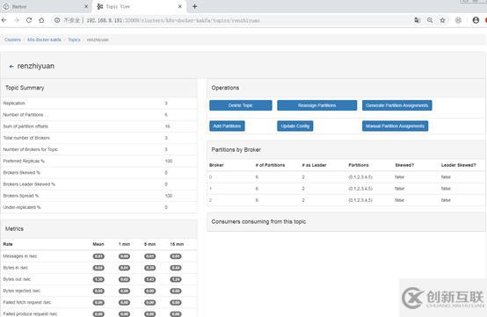
Task: Click the Topic Summary heading
Action: pos(25,88)
